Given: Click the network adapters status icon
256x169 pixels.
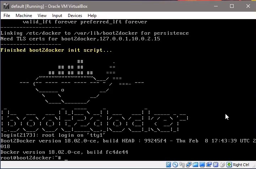Looking at the screenshot, I should coord(189,165).
